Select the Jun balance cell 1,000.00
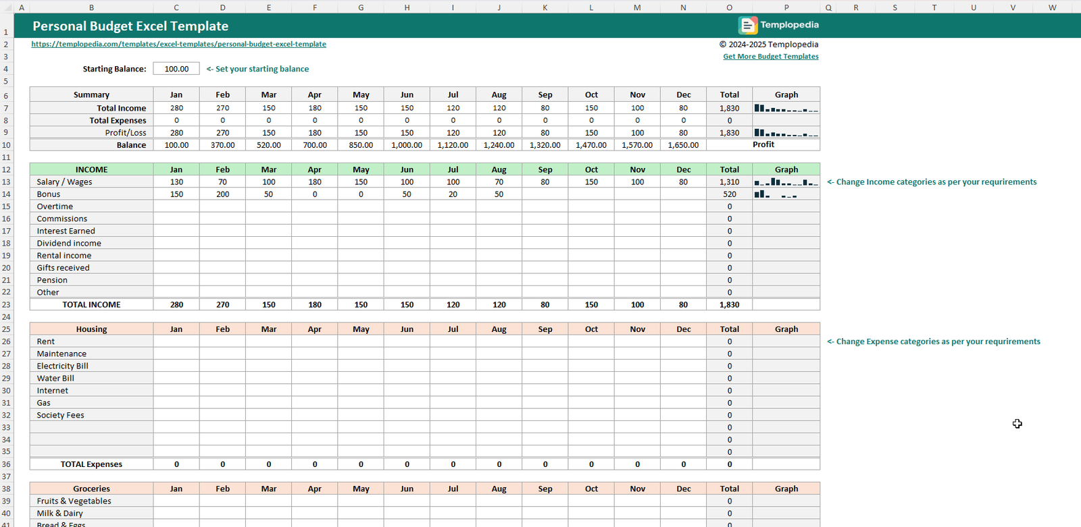 [x=407, y=145]
